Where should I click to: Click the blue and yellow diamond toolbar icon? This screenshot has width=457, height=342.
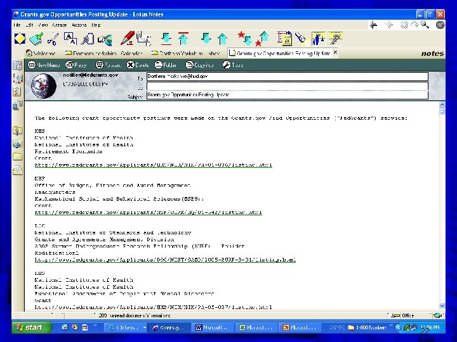click(20, 39)
